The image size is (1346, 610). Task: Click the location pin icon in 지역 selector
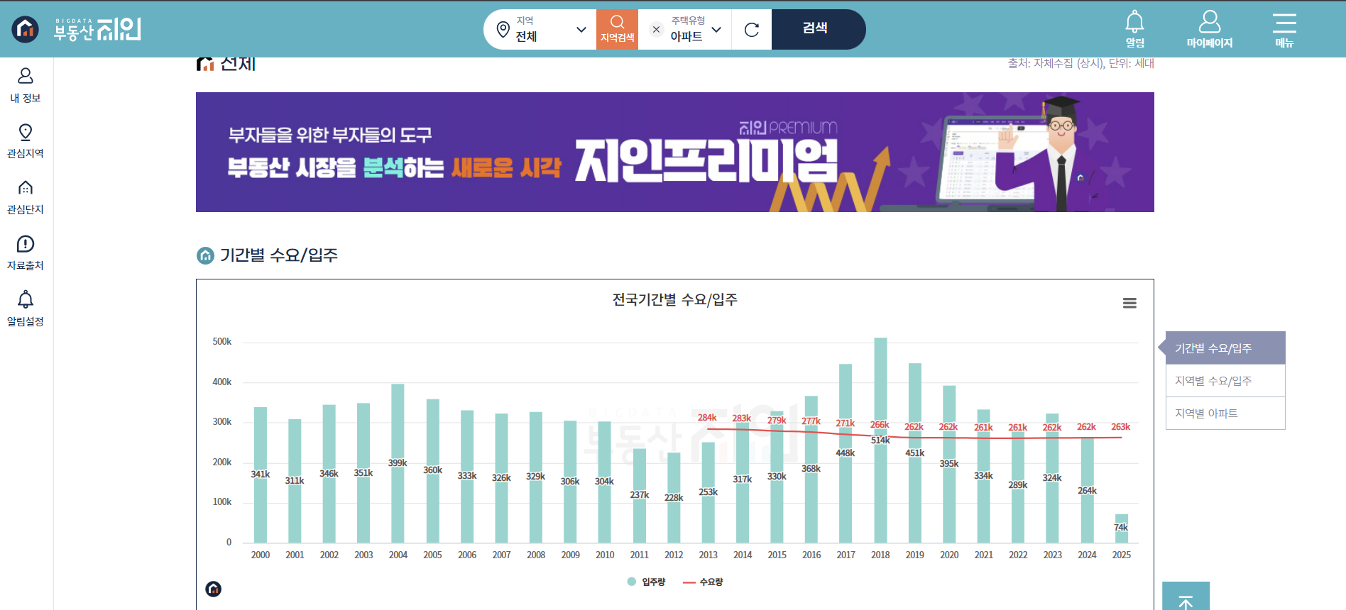tap(503, 30)
